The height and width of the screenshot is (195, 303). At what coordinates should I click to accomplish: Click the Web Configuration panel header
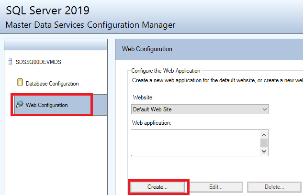pos(209,49)
